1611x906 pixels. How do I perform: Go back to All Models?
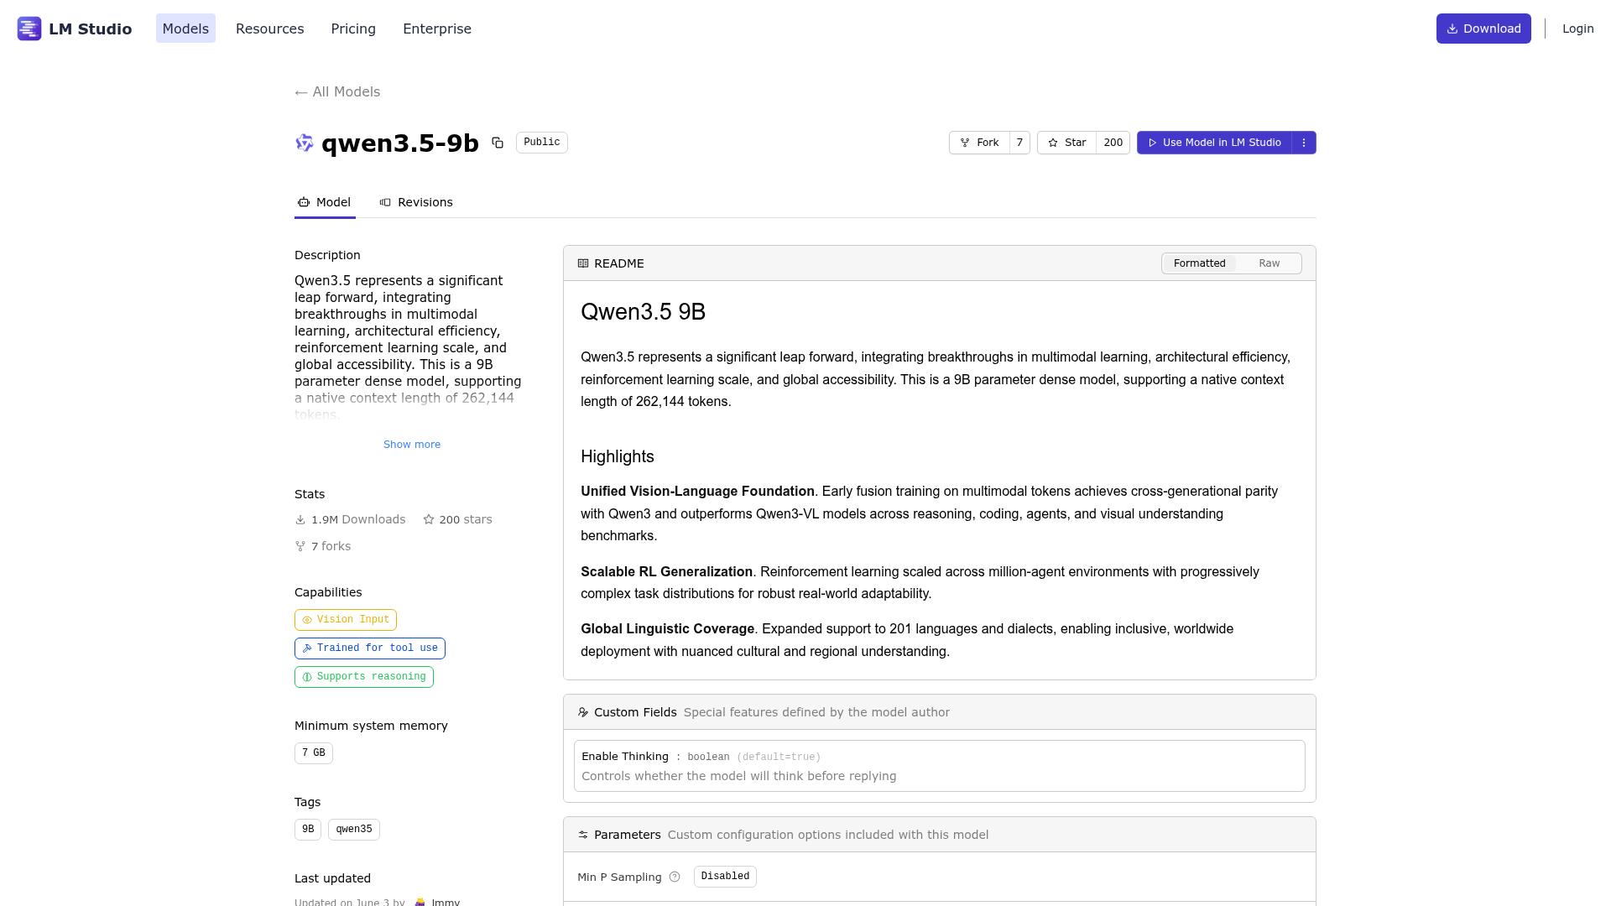click(x=337, y=92)
